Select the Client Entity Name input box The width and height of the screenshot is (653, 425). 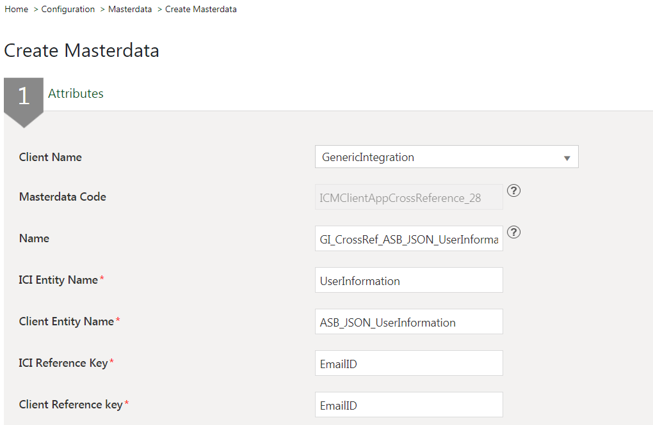pyautogui.click(x=408, y=323)
